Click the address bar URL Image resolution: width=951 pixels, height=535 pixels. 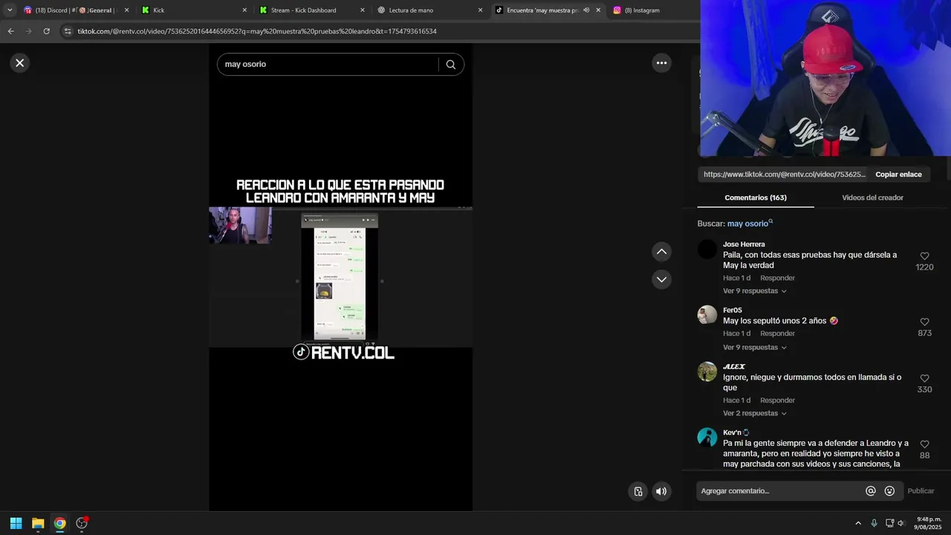[257, 31]
